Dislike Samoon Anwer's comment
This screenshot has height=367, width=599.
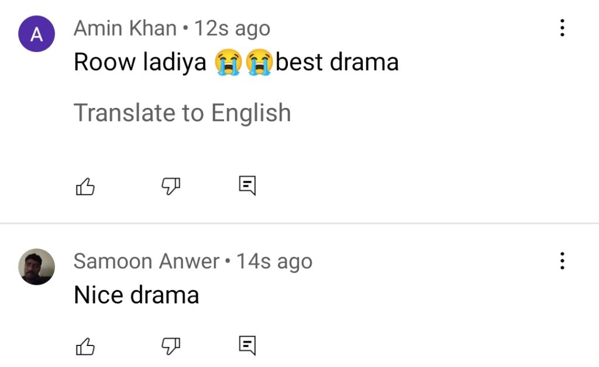click(170, 347)
